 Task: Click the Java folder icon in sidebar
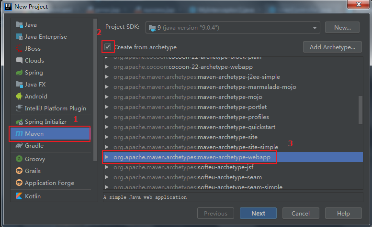19,25
